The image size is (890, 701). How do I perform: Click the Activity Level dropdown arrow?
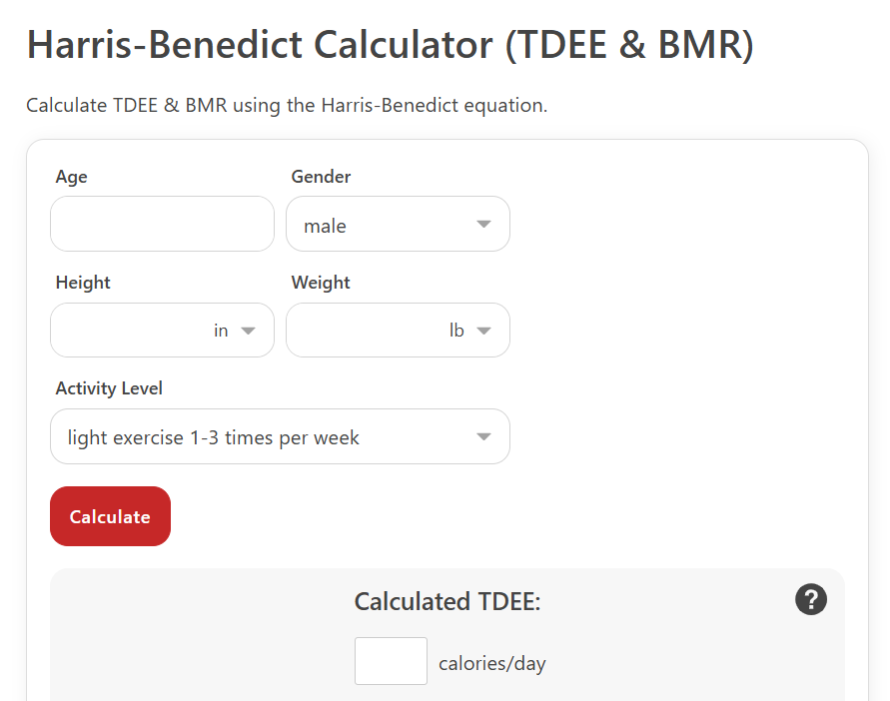tap(483, 437)
